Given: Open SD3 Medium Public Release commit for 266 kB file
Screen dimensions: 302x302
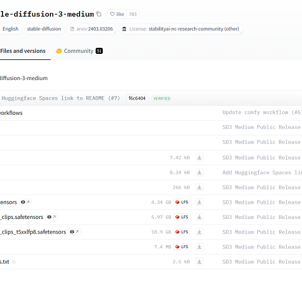Looking at the screenshot, I should 262,187.
